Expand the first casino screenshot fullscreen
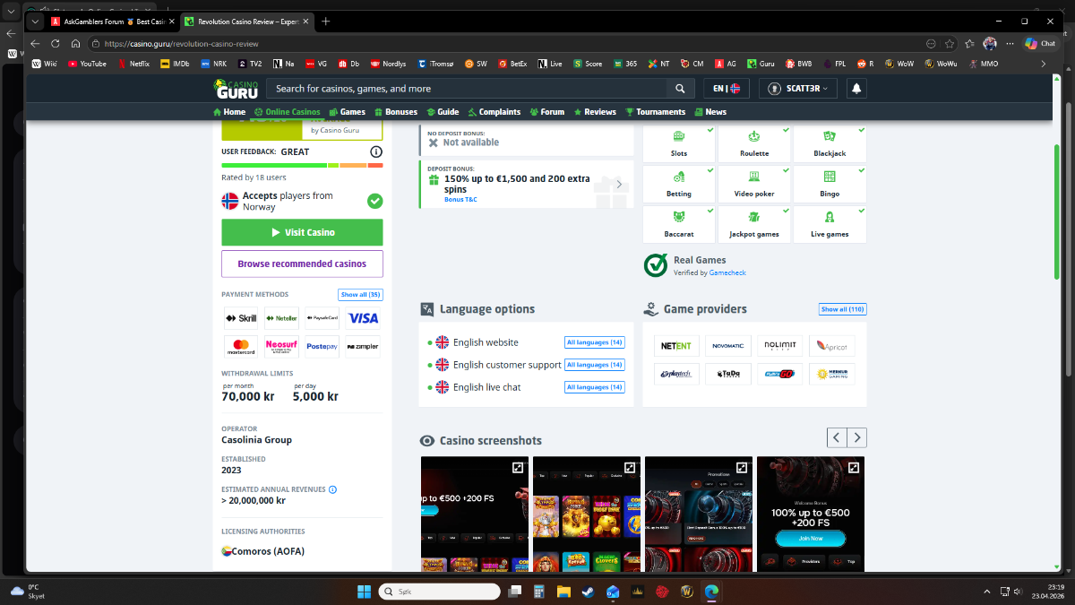The height and width of the screenshot is (605, 1075). pyautogui.click(x=518, y=468)
